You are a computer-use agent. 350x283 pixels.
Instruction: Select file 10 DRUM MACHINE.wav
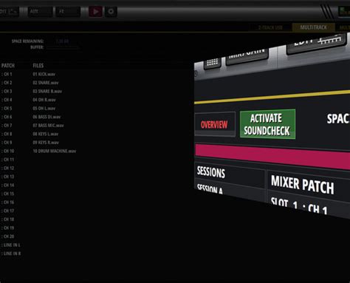coord(55,151)
